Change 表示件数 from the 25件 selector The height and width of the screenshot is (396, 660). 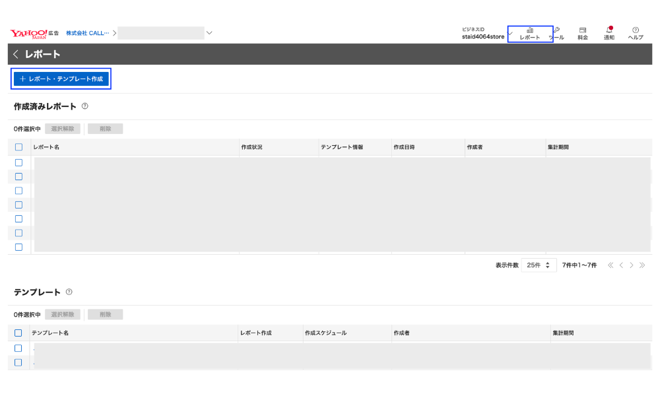click(x=539, y=265)
